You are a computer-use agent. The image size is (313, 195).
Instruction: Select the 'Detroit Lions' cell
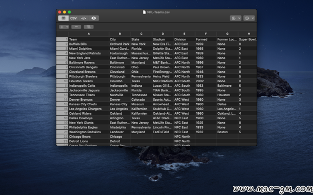[x=88, y=141]
